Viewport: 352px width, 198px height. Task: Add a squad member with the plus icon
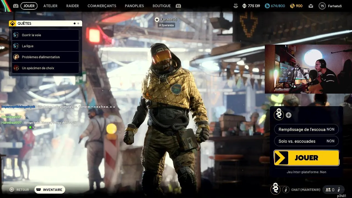click(x=288, y=115)
